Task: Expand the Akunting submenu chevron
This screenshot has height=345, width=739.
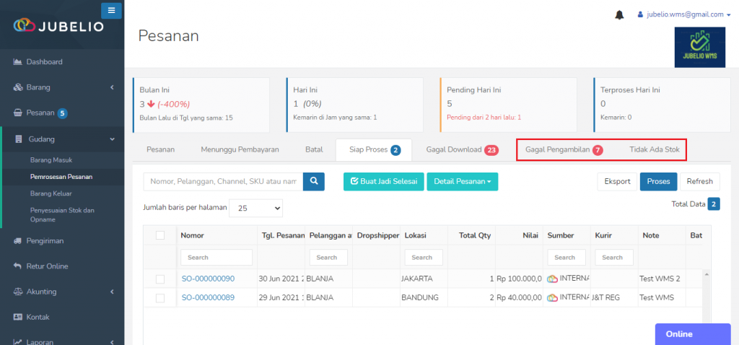Action: click(112, 292)
